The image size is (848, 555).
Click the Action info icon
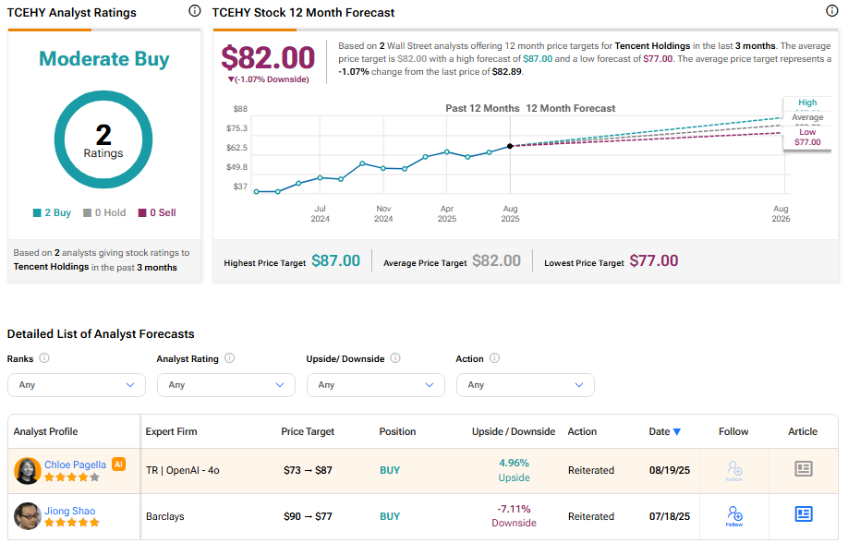coord(494,358)
